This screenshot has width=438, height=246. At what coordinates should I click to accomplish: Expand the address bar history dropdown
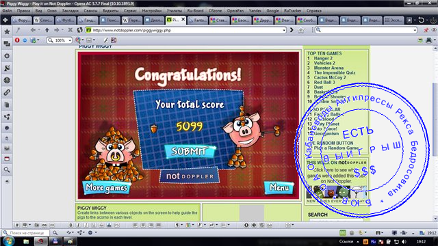(x=284, y=30)
